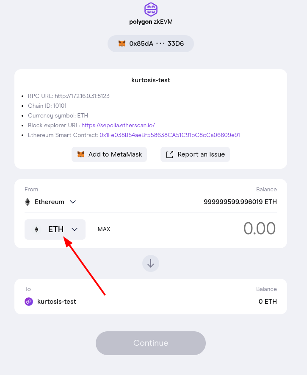Image resolution: width=307 pixels, height=375 pixels.
Task: Click the ETH token diamond icon
Action: point(36,229)
